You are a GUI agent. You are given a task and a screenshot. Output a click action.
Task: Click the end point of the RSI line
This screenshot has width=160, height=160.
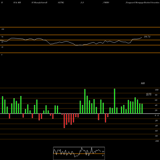click(142, 37)
